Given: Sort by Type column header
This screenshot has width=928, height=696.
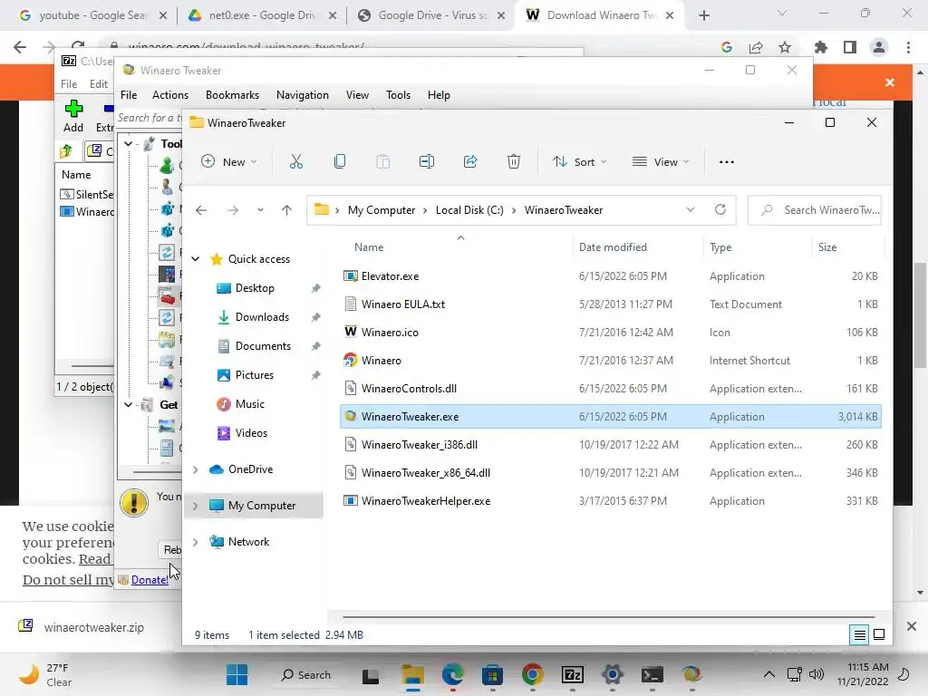Looking at the screenshot, I should (720, 247).
